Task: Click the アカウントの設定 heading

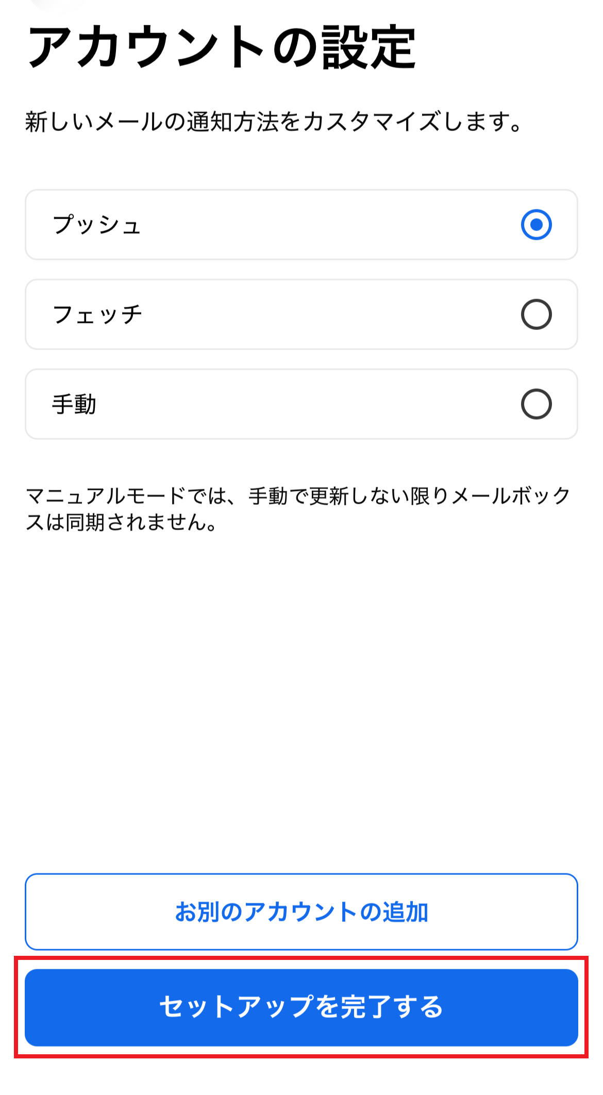Action: pos(222,47)
